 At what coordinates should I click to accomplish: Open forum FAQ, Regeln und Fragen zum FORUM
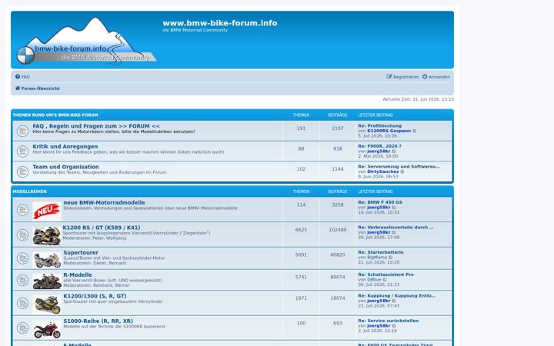pos(96,126)
